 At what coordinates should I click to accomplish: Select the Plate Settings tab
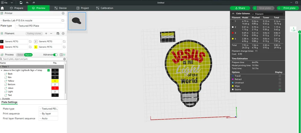[x=9, y=102]
